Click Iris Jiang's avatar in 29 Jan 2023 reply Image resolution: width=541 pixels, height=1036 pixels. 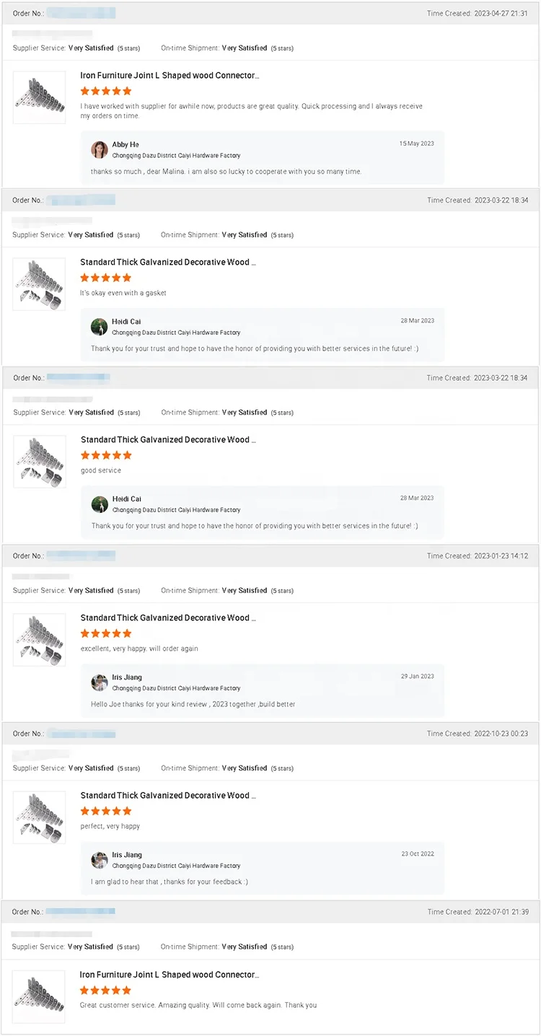[100, 682]
